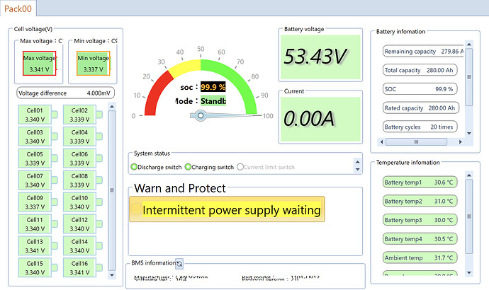The height and width of the screenshot is (290, 489).
Task: Click the Rated capacity 280.00 Ah field
Action: [421, 108]
